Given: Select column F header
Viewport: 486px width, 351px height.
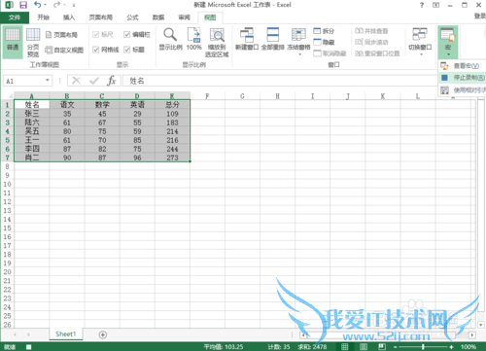Looking at the screenshot, I should 207,96.
